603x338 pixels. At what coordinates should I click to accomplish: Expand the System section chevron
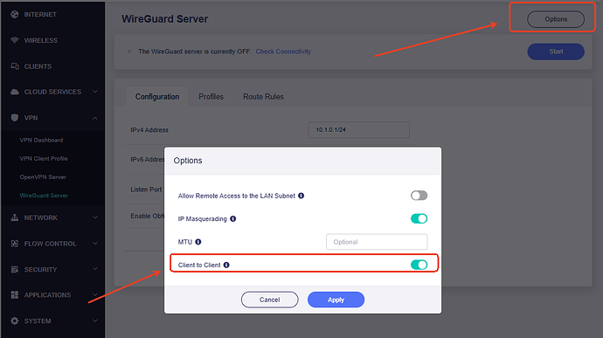pyautogui.click(x=95, y=321)
